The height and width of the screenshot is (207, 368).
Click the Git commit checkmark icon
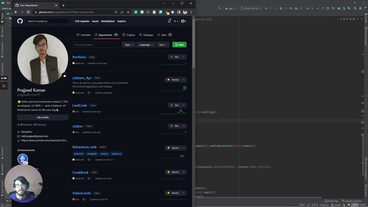[318, 8]
